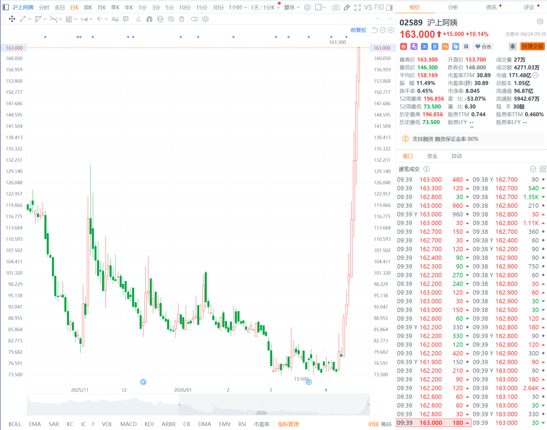Click the trash icon to delete drawings
Screen dimensions: 547x430
click(181, 19)
